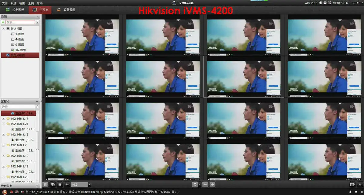Click the save view icon
Viewport: 364px width, 195px height.
[45, 184]
